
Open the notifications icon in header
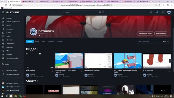pos(157,12)
